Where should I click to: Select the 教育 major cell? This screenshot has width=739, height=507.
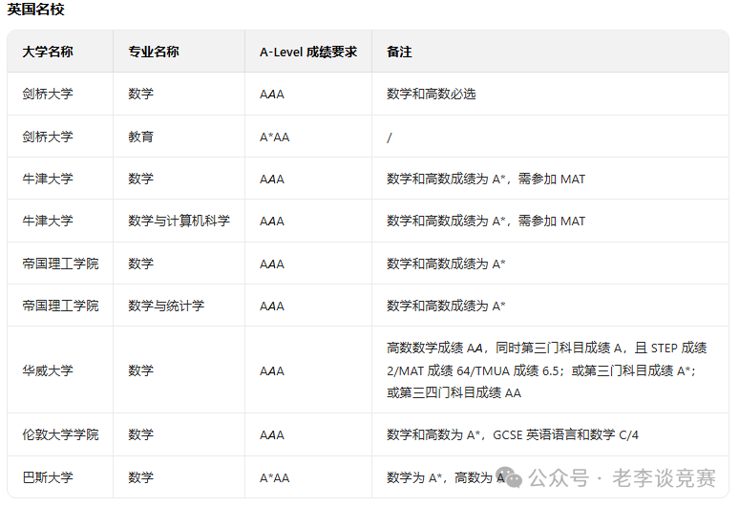pyautogui.click(x=140, y=137)
